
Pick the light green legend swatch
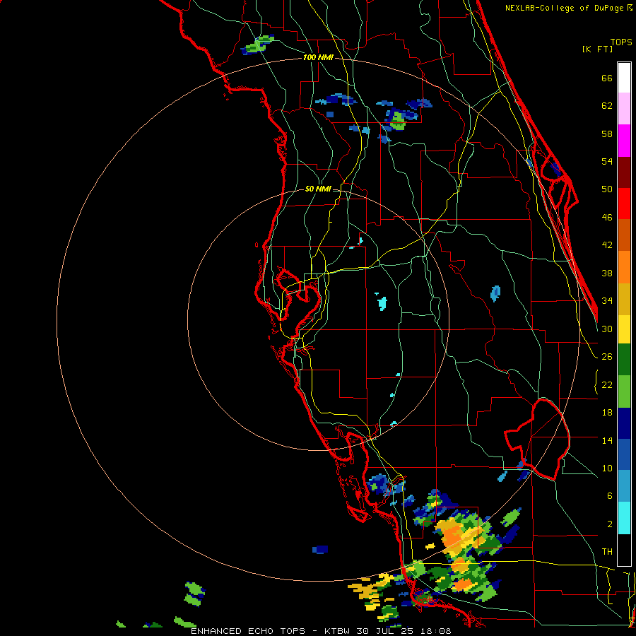click(x=624, y=391)
